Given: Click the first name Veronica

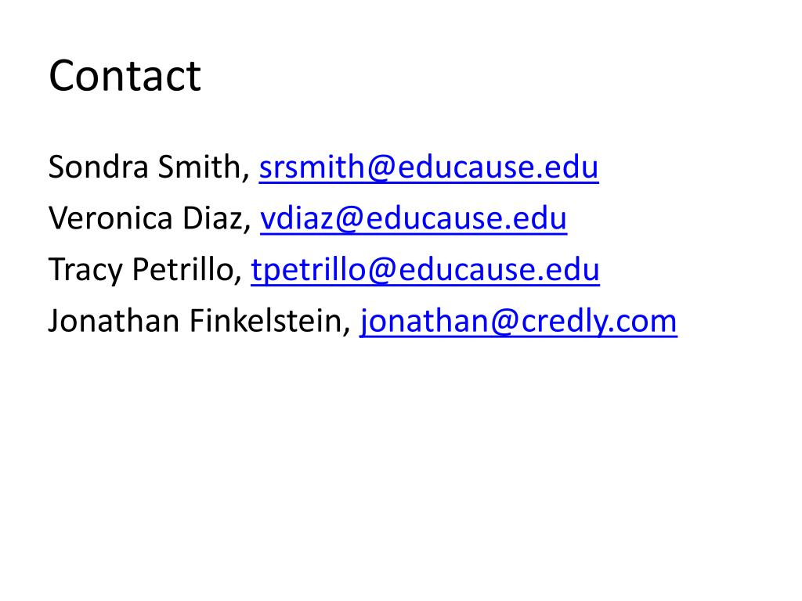Looking at the screenshot, I should [110, 219].
